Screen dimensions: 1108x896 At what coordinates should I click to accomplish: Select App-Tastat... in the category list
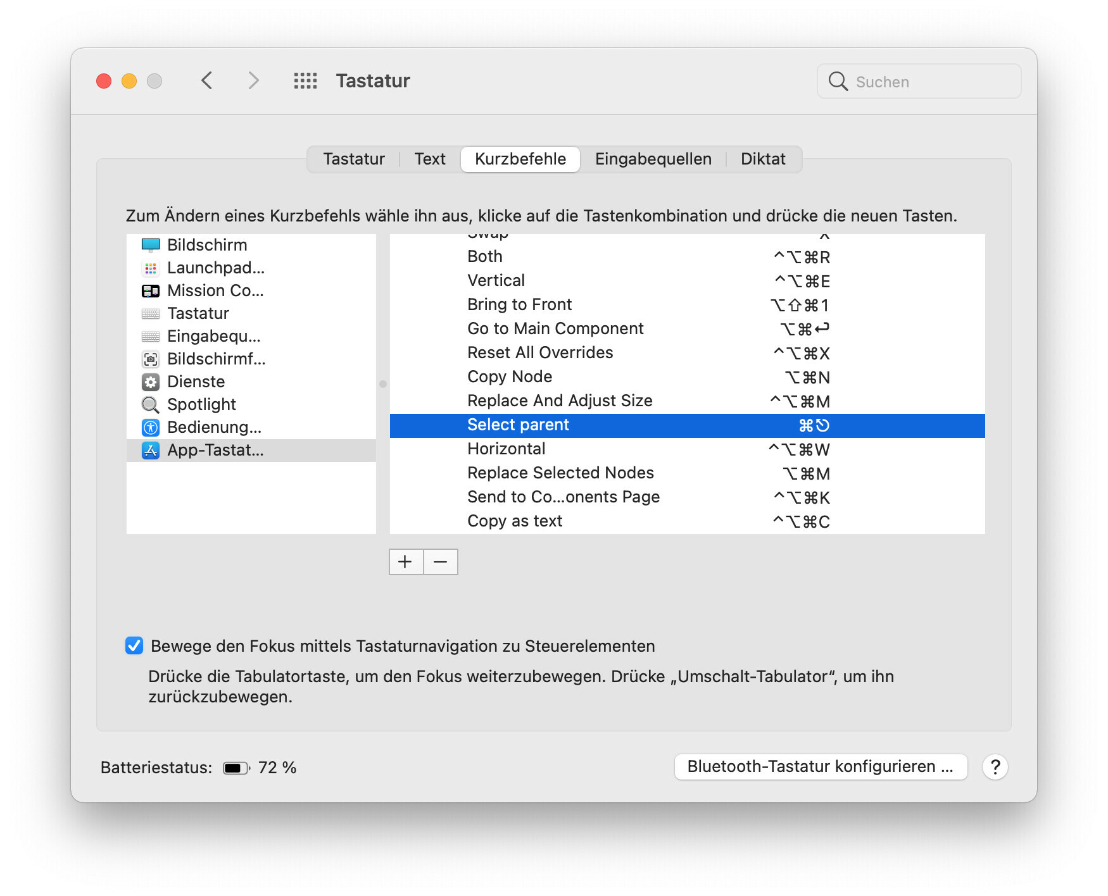click(x=251, y=451)
